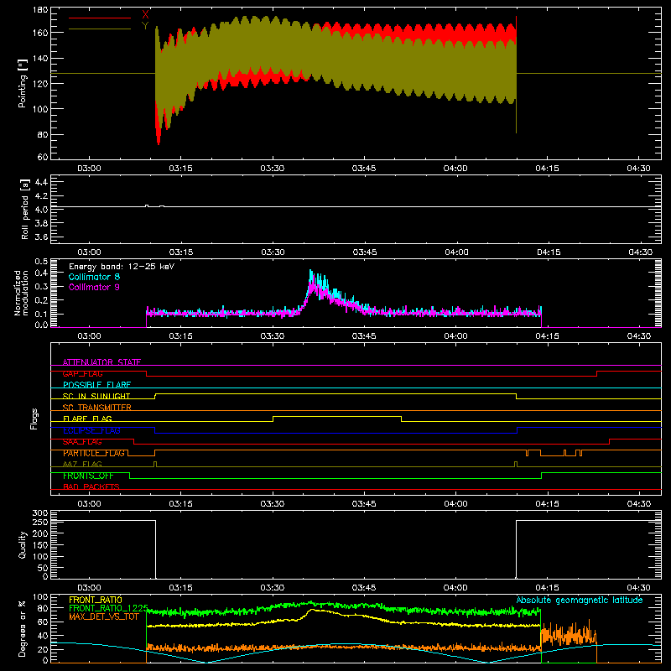Click the Normalized modulation axis title

pyautogui.click(x=22, y=293)
